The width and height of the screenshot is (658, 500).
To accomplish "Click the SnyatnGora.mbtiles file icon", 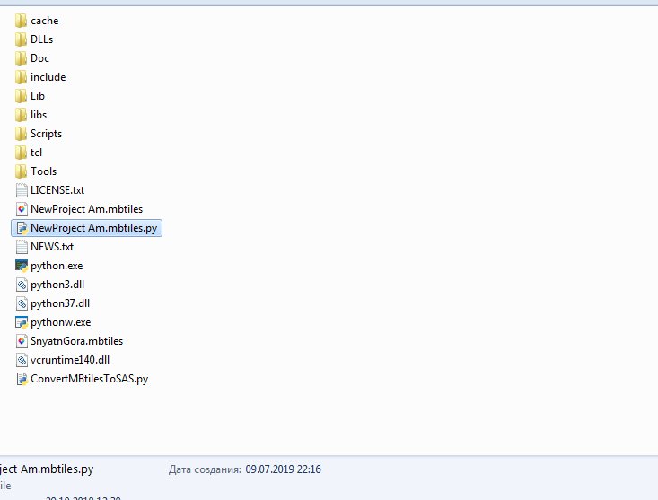I will click(22, 341).
